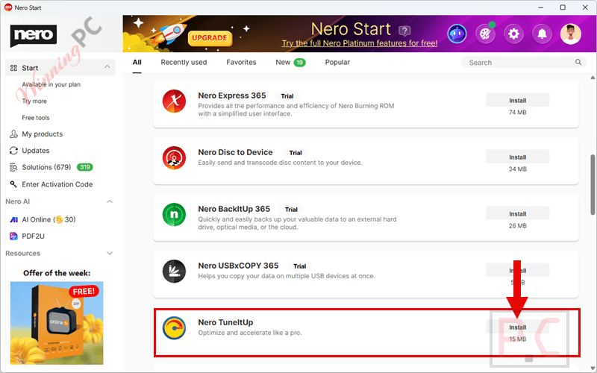
Task: Open the theme palette icon
Action: (x=486, y=34)
